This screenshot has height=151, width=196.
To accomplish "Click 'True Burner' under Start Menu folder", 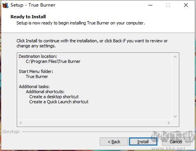I will [x=37, y=76].
